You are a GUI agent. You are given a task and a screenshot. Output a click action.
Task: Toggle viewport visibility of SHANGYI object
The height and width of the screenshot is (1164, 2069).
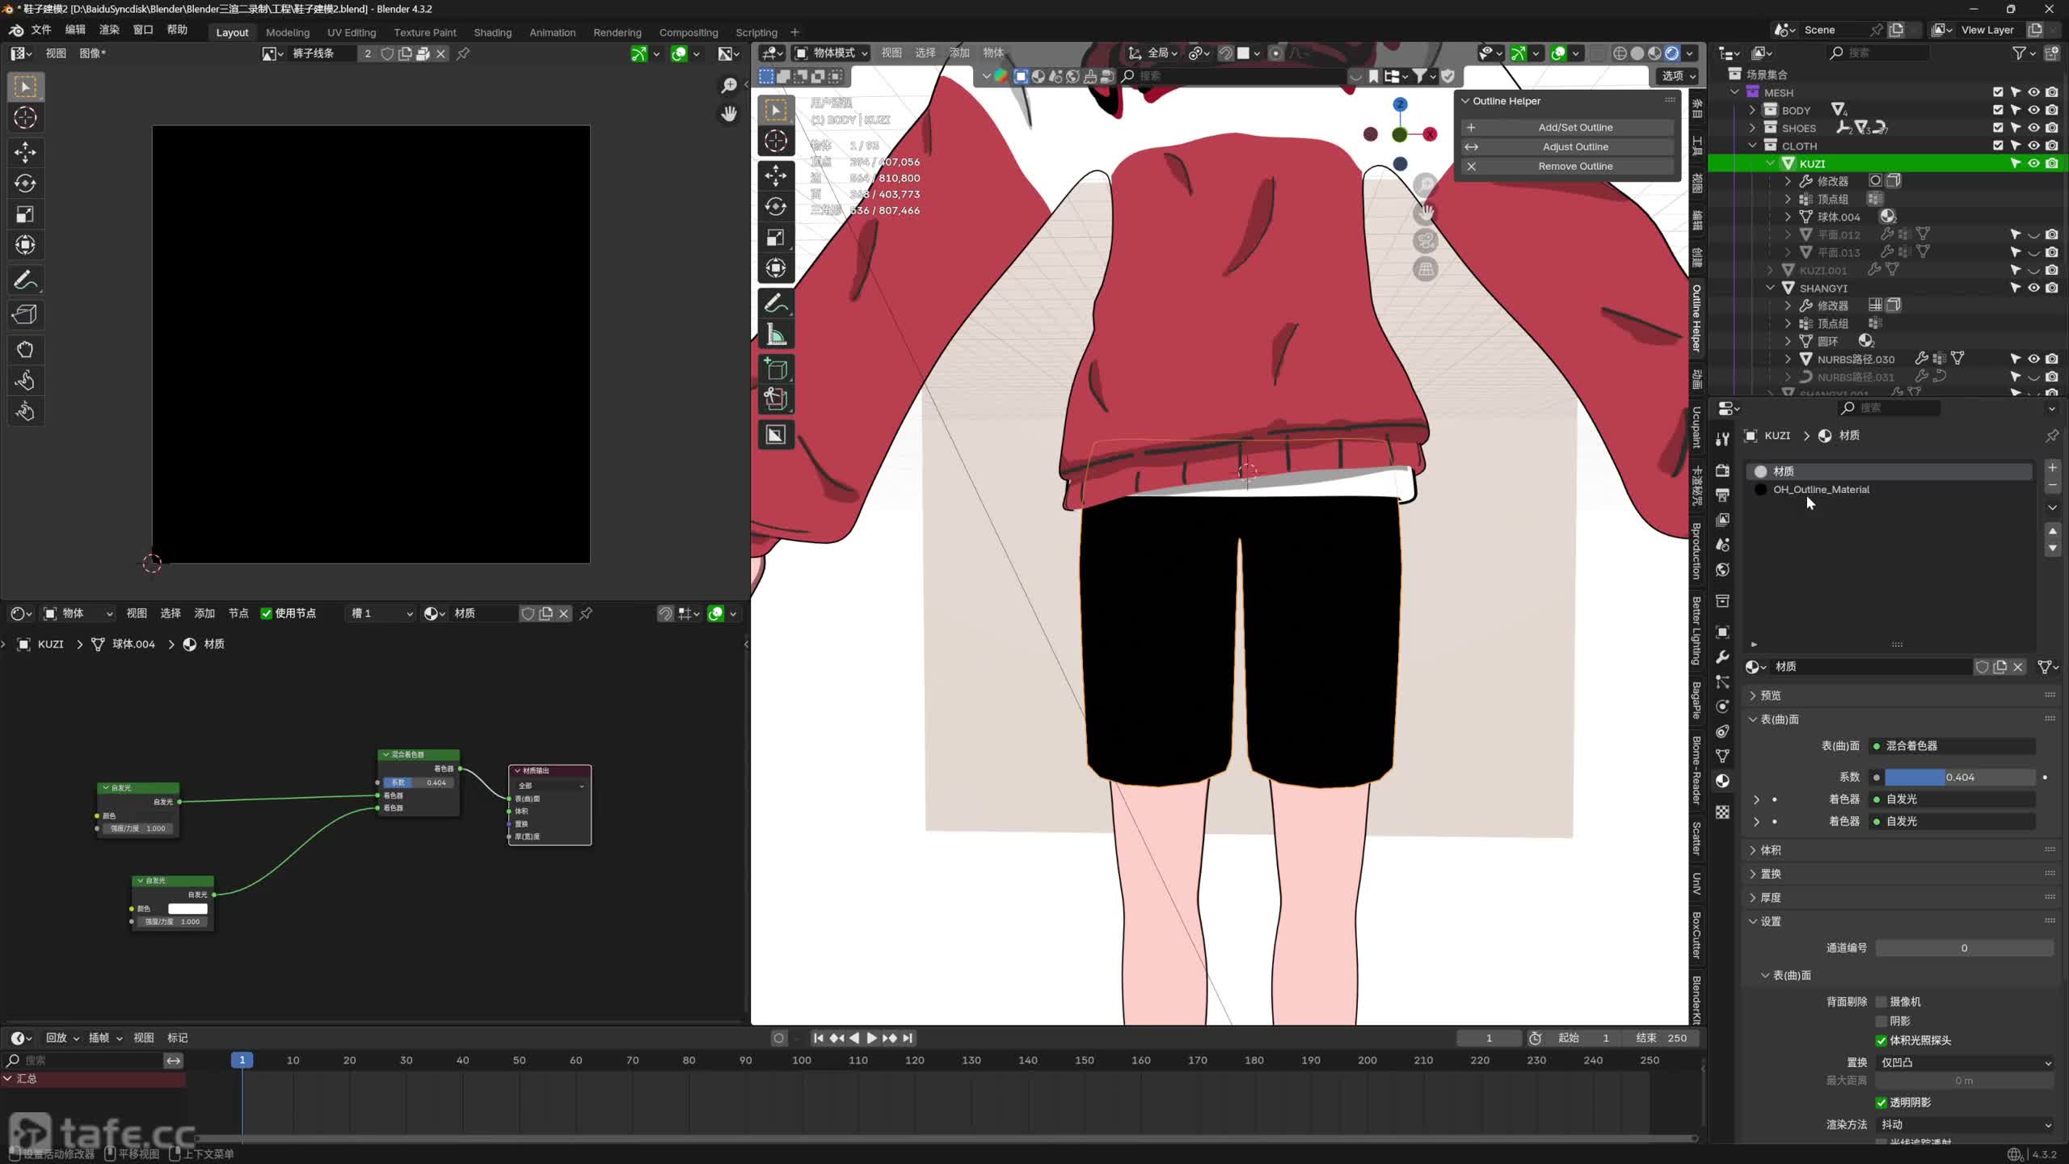click(2034, 288)
